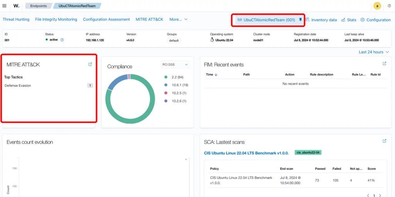Open the CIS Ubuntu Linux 22.04 benchmark link
The image size is (395, 197).
[246, 153]
